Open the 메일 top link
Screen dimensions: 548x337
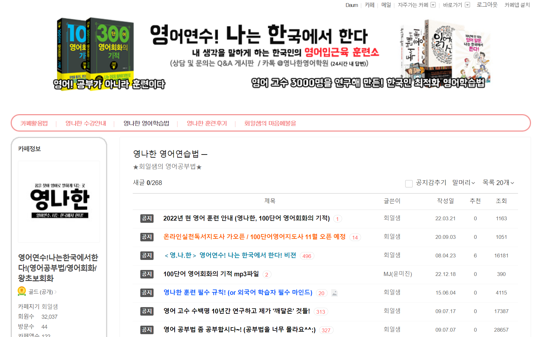(386, 5)
